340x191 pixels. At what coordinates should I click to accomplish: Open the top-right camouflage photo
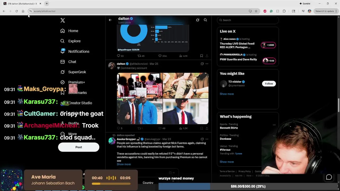tap(186, 85)
